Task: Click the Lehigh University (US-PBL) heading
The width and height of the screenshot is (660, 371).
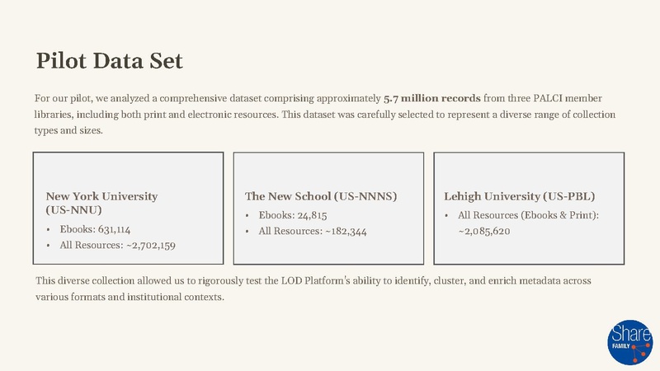Action: pos(519,196)
